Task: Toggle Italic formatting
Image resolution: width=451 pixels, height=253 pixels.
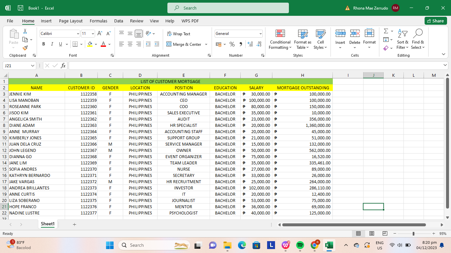Action: [52, 44]
